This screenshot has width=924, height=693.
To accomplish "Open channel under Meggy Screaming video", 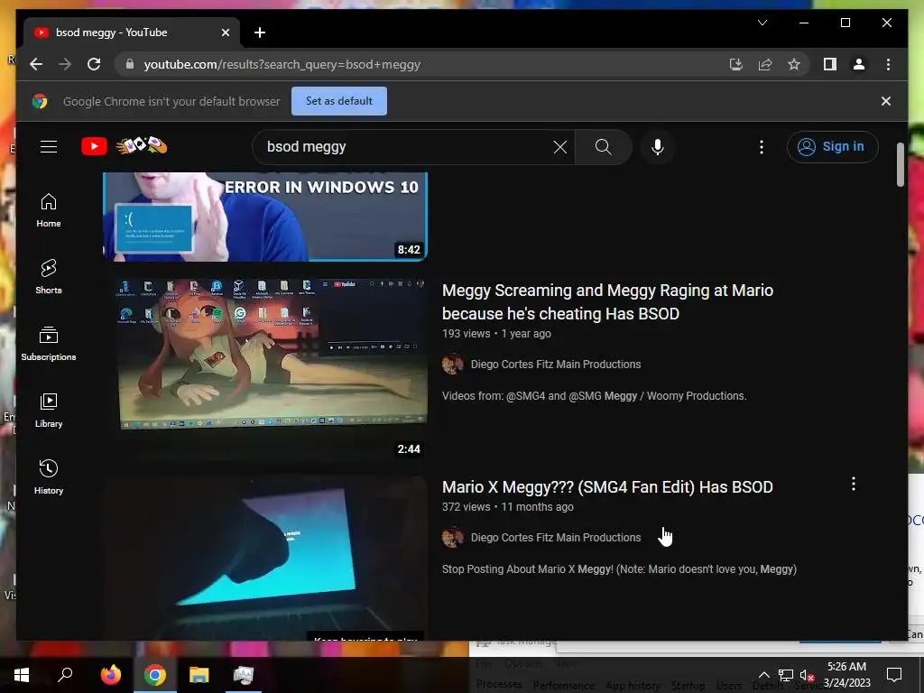I will (x=556, y=365).
